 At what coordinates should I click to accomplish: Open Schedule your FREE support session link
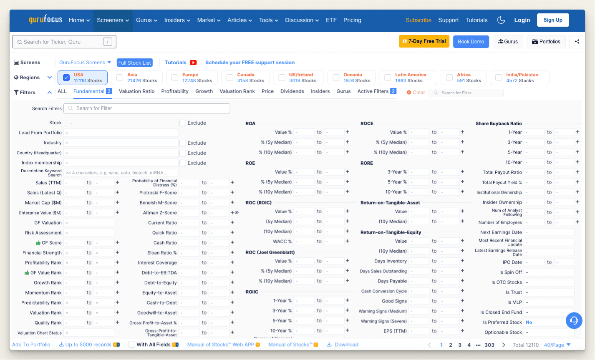point(250,63)
